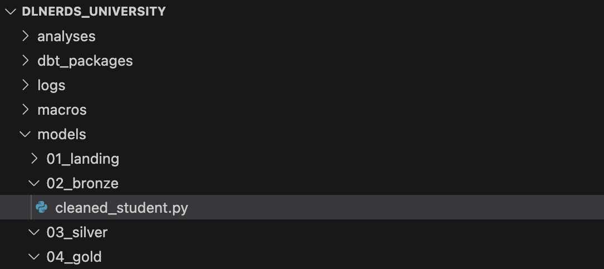Expand the logs folder chevron
The width and height of the screenshot is (604, 269).
(x=26, y=85)
